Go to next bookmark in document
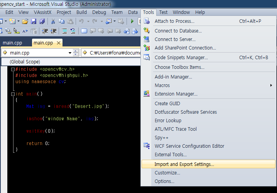Viewport: 277px width, 193px height. (x=135, y=31)
